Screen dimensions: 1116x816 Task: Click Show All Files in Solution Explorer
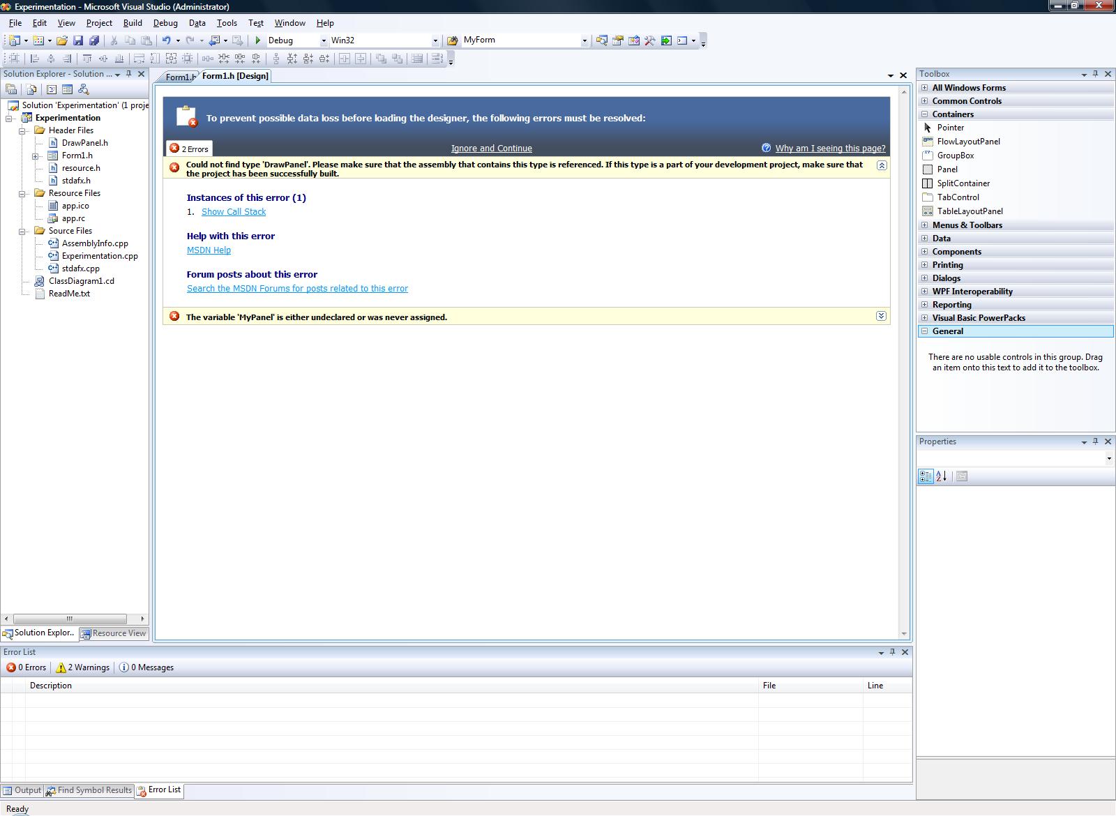pyautogui.click(x=31, y=89)
